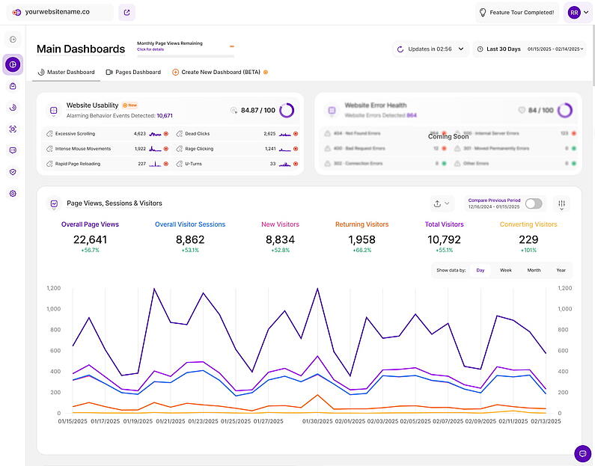Open website link icon beside yourwebsitename.co
Viewport: 595px width, 466px height.
(x=126, y=13)
